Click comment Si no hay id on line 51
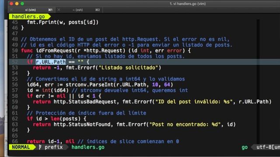 coord(106,56)
